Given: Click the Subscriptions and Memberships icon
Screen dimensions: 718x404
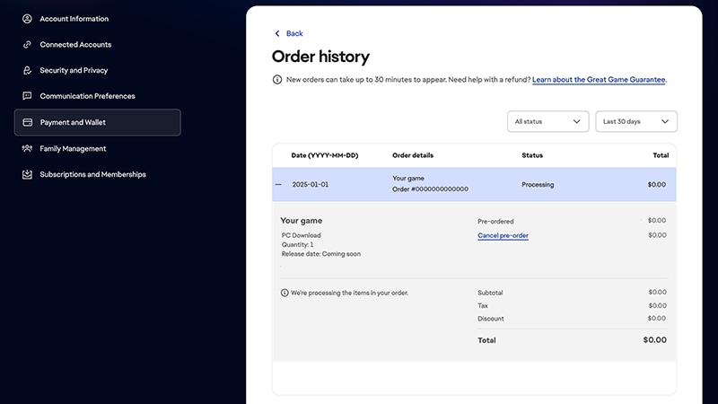Looking at the screenshot, I should tap(28, 174).
